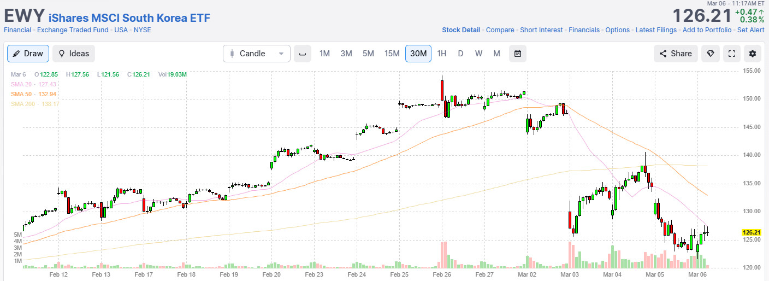Open the Short Interest tab
The height and width of the screenshot is (281, 769).
click(x=541, y=30)
